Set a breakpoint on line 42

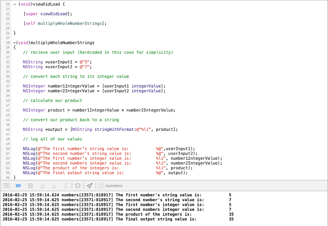tap(8, 110)
